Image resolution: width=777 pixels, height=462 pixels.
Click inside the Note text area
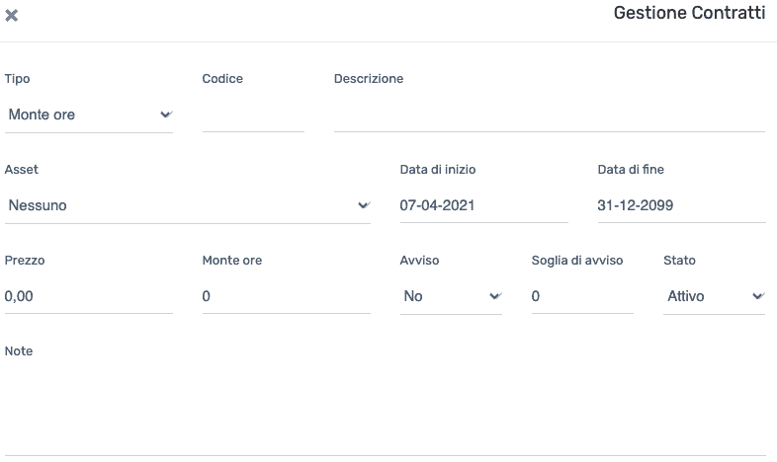(x=385, y=411)
